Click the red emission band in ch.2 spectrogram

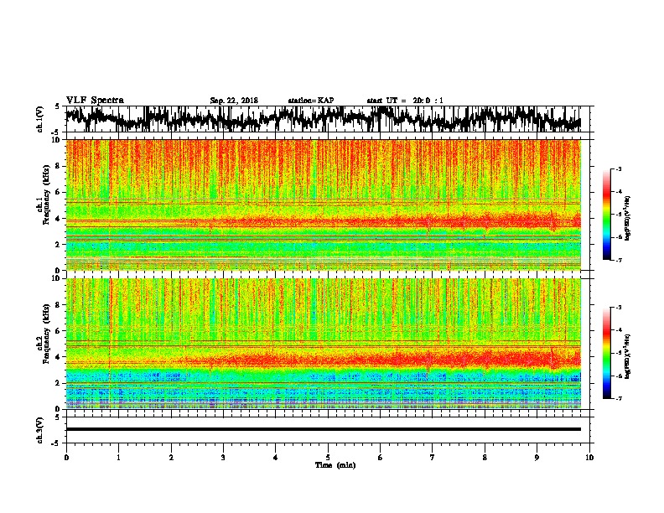pyautogui.click(x=381, y=360)
